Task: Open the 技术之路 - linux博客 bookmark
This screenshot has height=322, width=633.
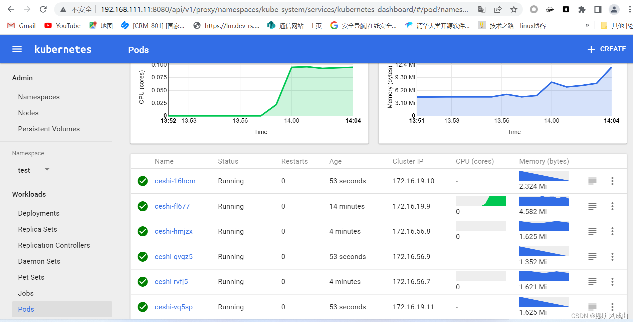Action: (x=512, y=26)
